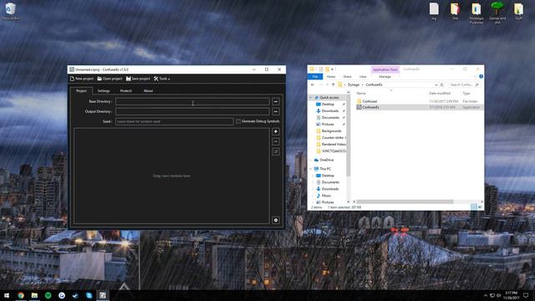Go back in Explorer navigation
This screenshot has width=535, height=301.
coord(313,84)
